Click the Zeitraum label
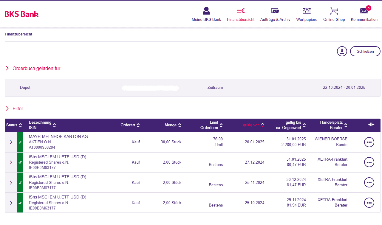382x225 pixels. click(x=215, y=88)
